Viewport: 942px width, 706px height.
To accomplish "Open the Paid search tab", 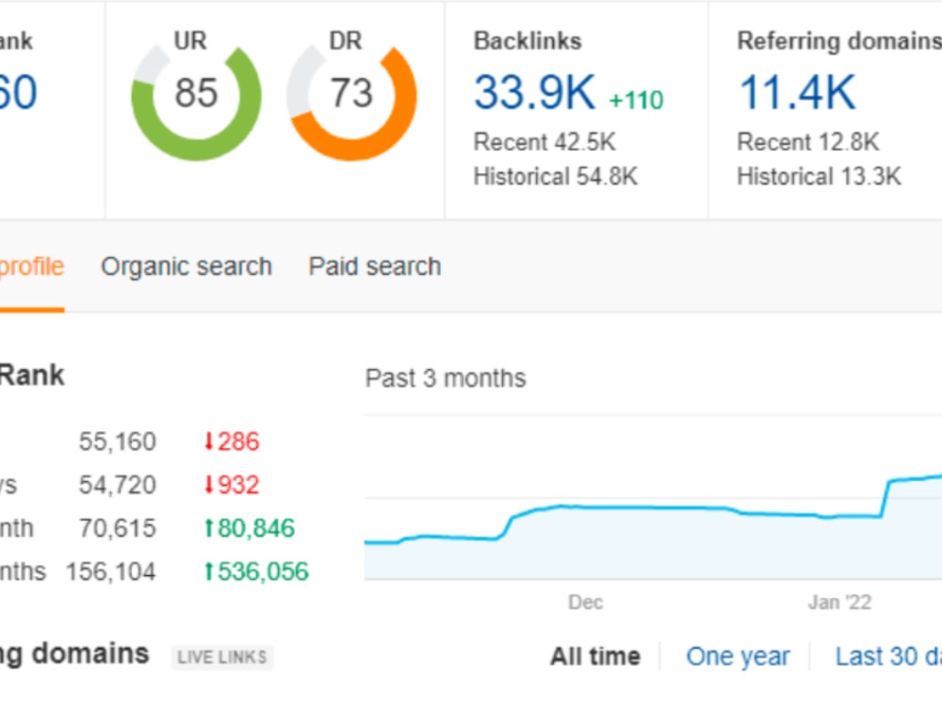I will 375,266.
